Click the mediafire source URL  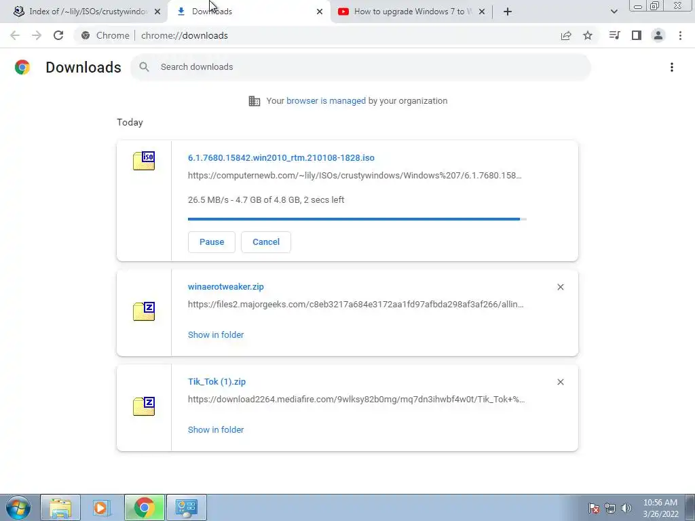356,399
